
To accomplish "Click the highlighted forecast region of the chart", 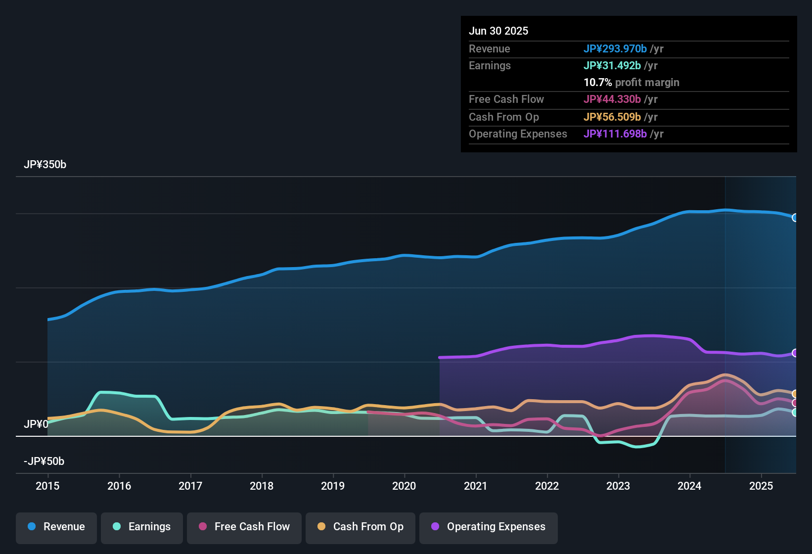I will (762, 297).
